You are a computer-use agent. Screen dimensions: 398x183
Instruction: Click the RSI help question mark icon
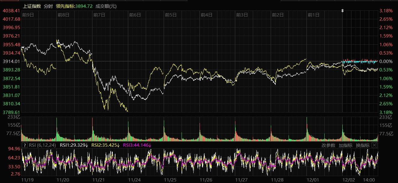click(x=25, y=145)
